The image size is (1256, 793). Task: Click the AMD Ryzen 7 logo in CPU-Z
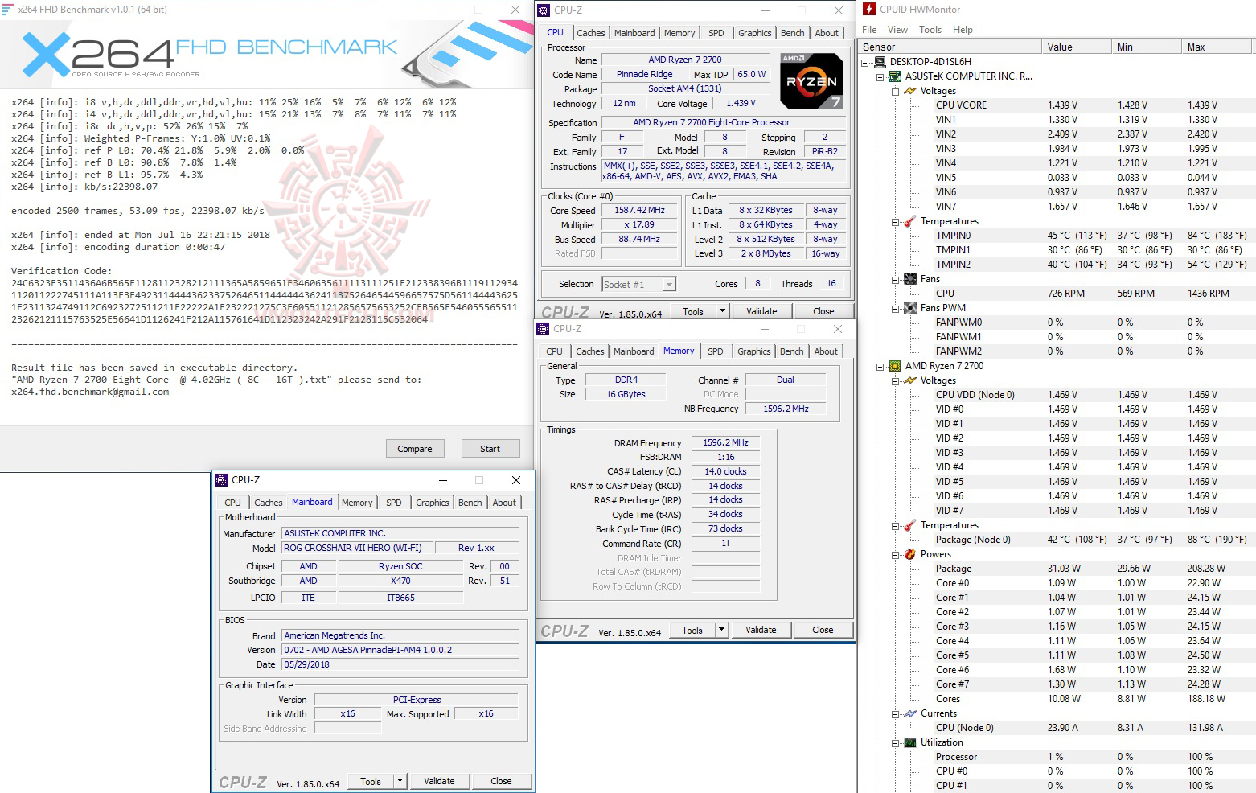[811, 80]
